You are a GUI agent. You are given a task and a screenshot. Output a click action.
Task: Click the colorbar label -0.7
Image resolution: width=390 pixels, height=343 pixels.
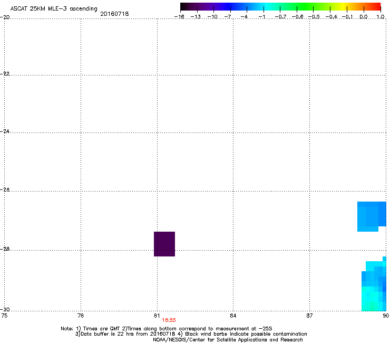pyautogui.click(x=280, y=17)
